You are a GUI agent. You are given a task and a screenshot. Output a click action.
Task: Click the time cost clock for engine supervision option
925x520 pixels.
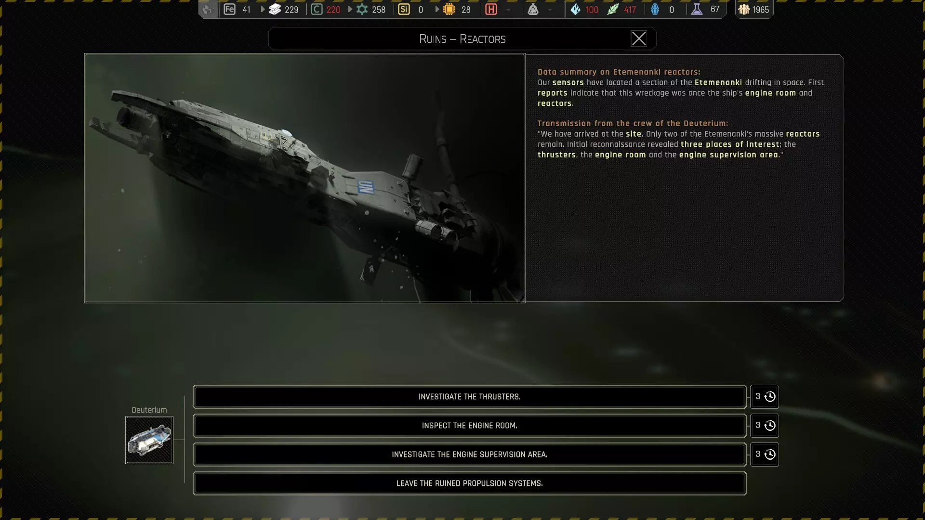point(769,455)
